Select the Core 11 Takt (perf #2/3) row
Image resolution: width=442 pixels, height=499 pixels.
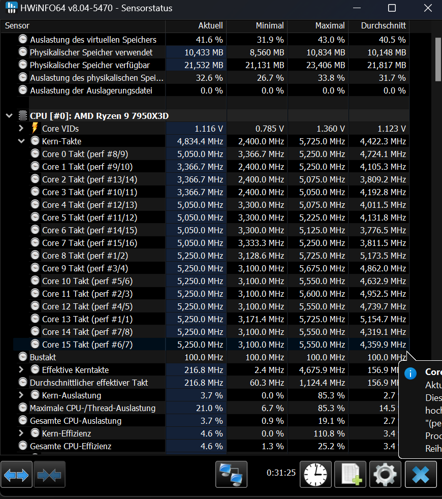211,294
